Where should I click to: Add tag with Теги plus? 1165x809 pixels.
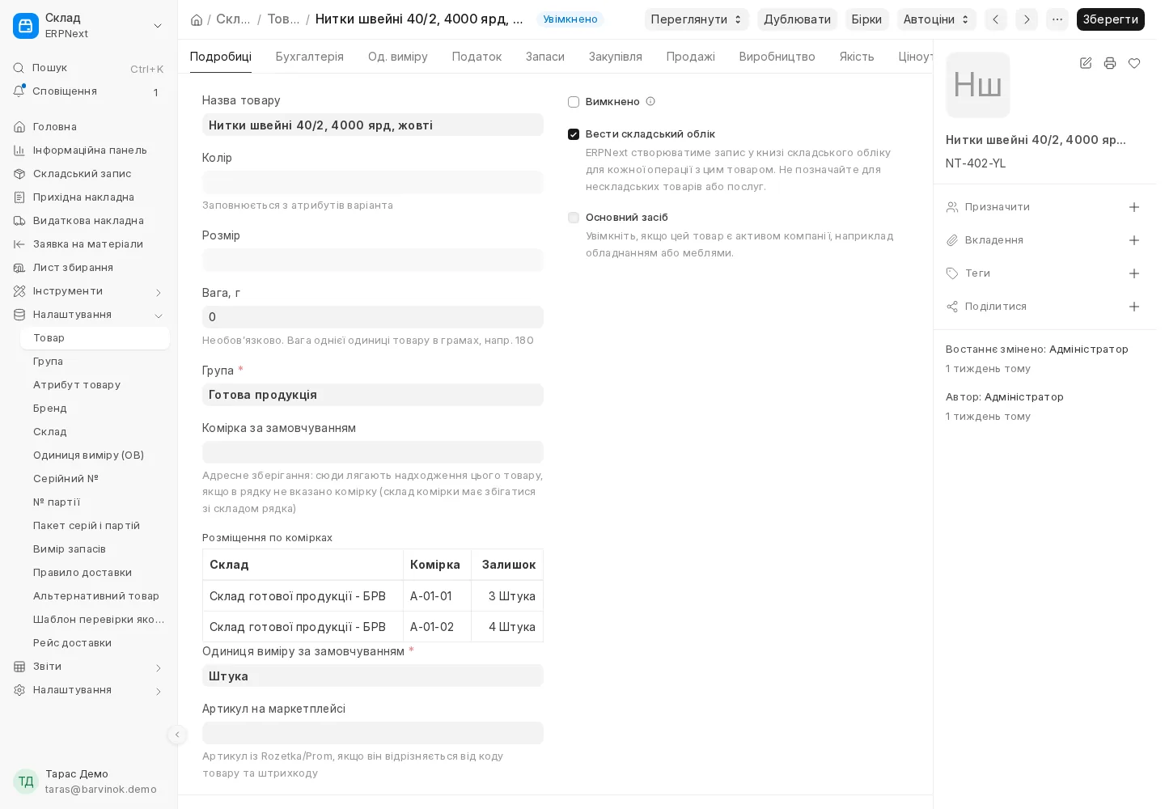pyautogui.click(x=1134, y=273)
